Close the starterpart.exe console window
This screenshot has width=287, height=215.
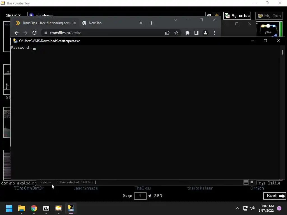[278, 41]
